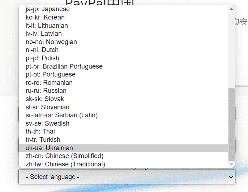Select lv-lv: Latvian language
Image resolution: width=248 pixels, height=192 pixels.
pos(123,34)
